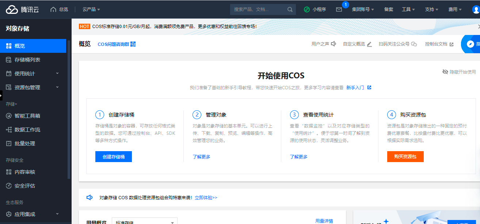Click the search magnifier icon
The width and height of the screenshot is (480, 224).
point(290,9)
